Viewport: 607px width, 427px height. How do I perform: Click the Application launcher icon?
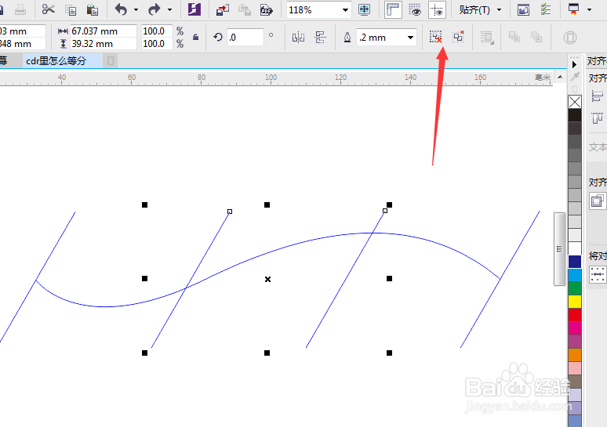pos(574,9)
